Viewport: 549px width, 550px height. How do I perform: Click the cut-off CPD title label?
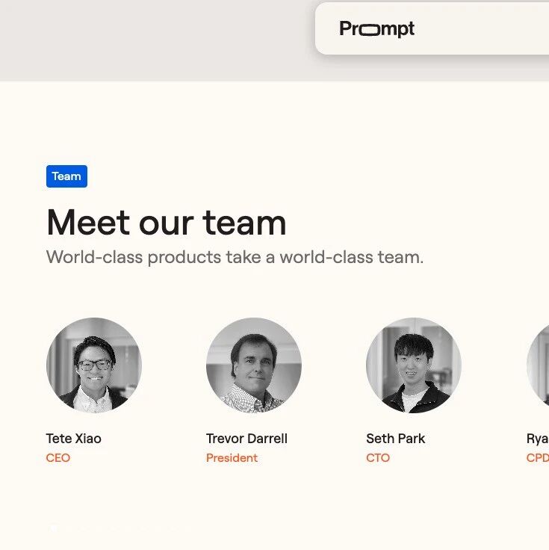coord(538,458)
